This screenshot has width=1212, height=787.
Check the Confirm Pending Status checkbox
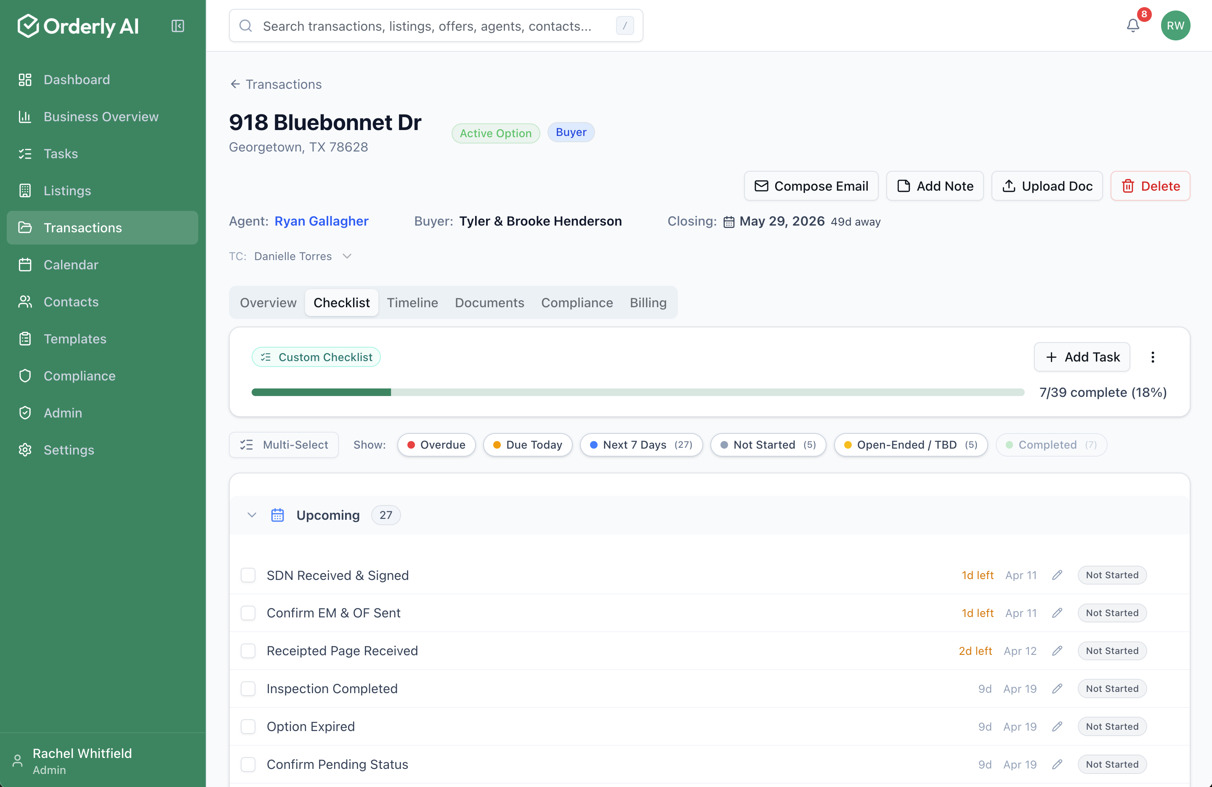(248, 764)
